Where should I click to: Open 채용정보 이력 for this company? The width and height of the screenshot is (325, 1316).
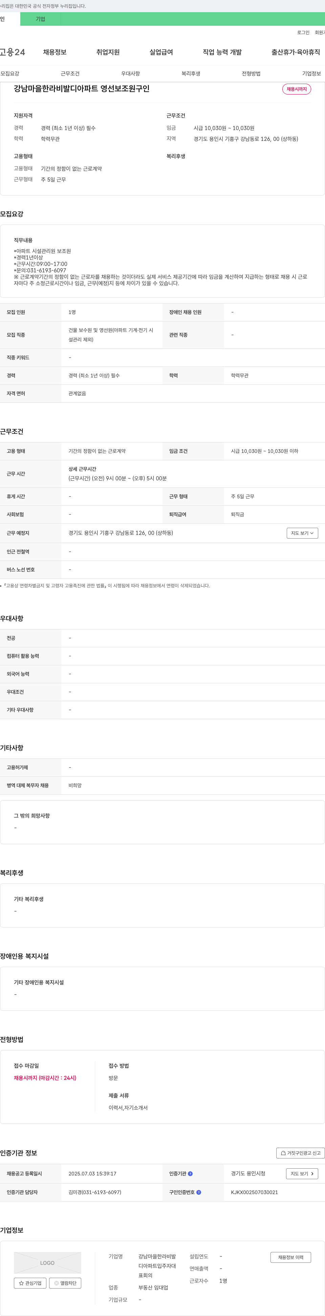(x=291, y=1257)
